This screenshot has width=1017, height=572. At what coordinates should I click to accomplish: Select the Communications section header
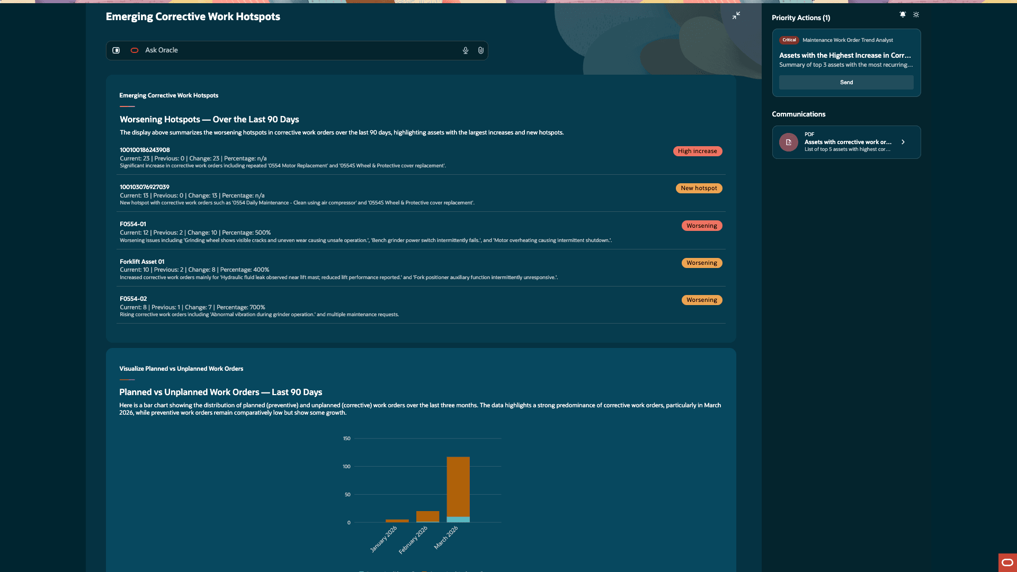coord(799,114)
